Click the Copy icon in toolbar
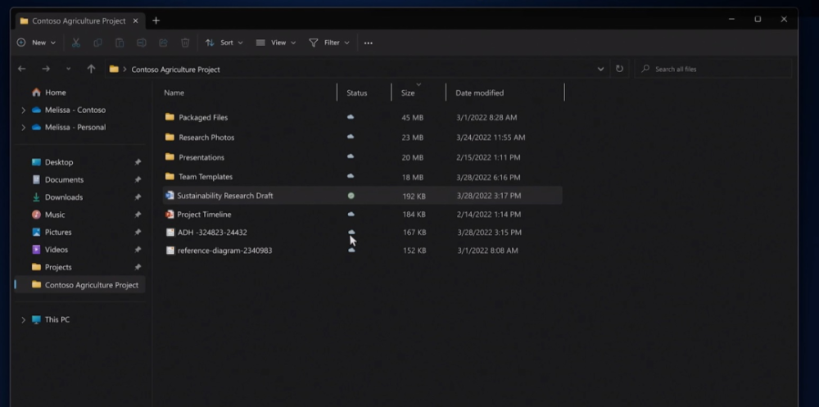 tap(97, 43)
